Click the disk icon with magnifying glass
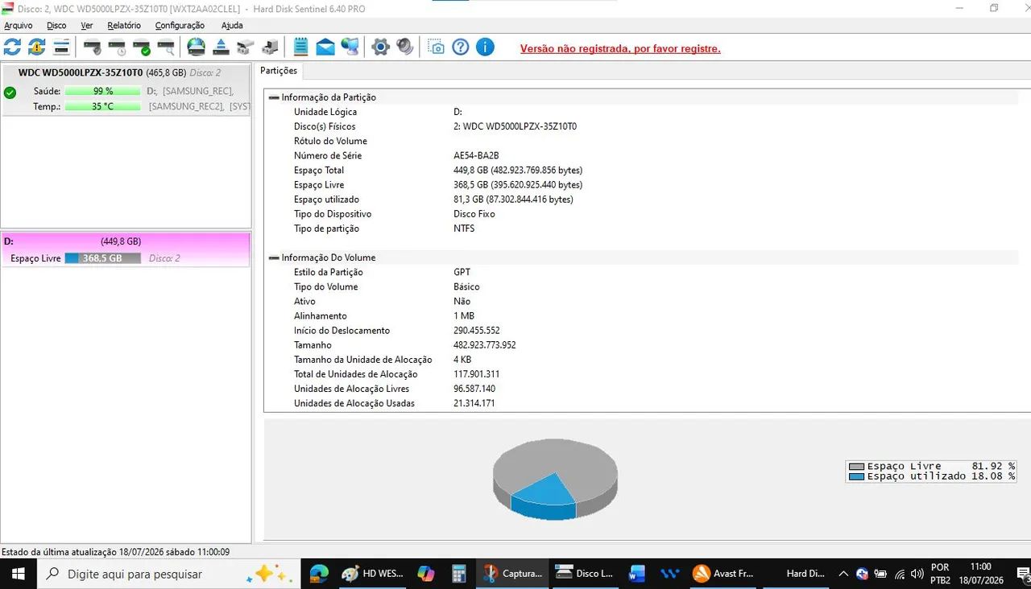1031x589 pixels. coord(167,47)
